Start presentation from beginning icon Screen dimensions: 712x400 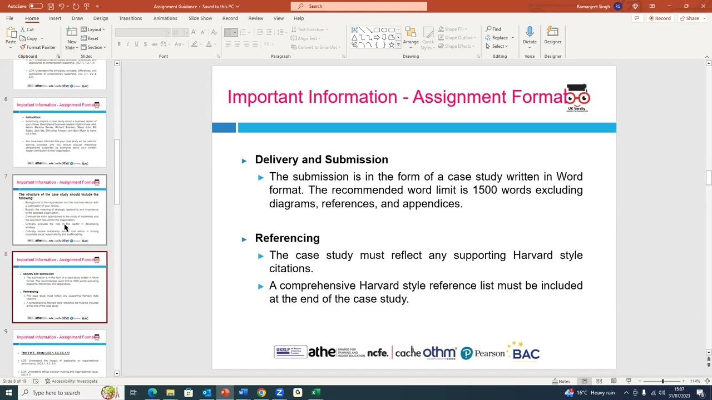87,6
